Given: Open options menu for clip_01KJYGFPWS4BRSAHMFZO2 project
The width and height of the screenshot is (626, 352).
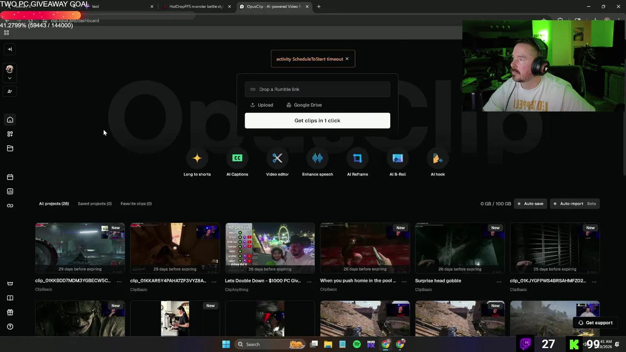Looking at the screenshot, I should 594,281.
